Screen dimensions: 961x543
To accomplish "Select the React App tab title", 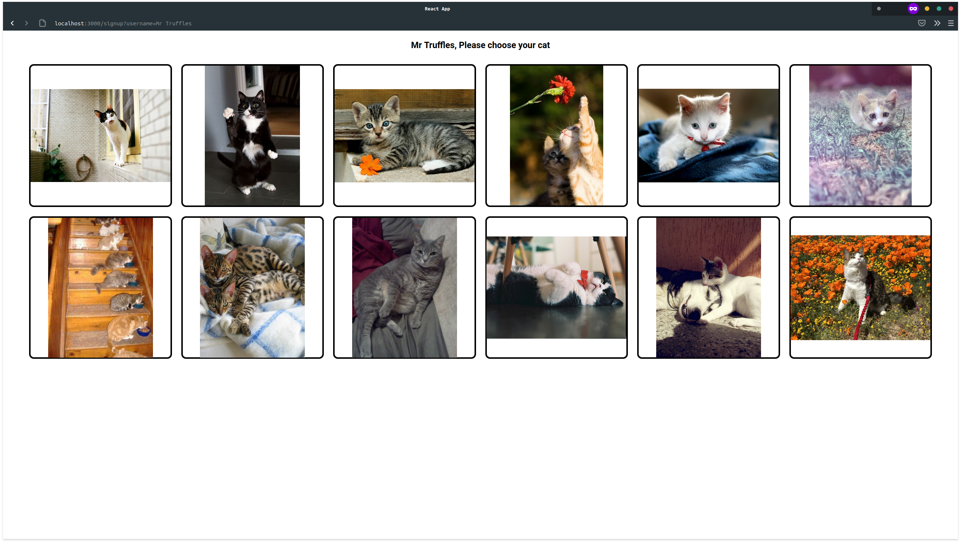I will click(437, 9).
